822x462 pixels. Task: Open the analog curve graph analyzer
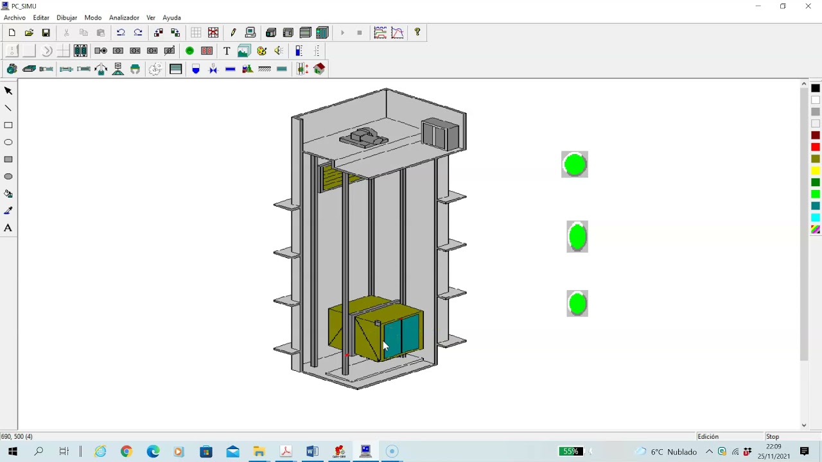tap(398, 33)
